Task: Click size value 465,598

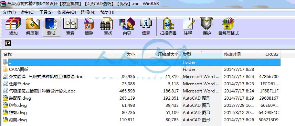Action: (127, 91)
